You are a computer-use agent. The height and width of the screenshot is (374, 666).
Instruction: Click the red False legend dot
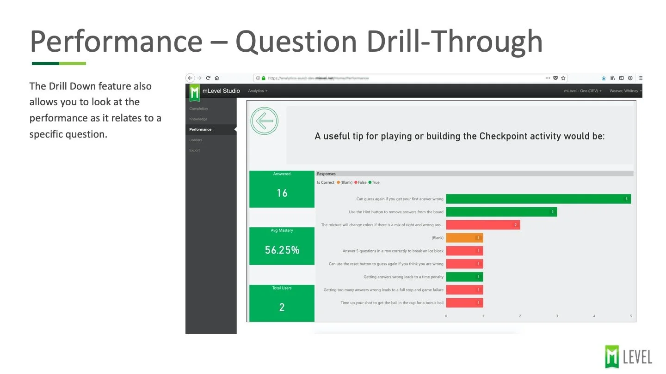point(356,183)
